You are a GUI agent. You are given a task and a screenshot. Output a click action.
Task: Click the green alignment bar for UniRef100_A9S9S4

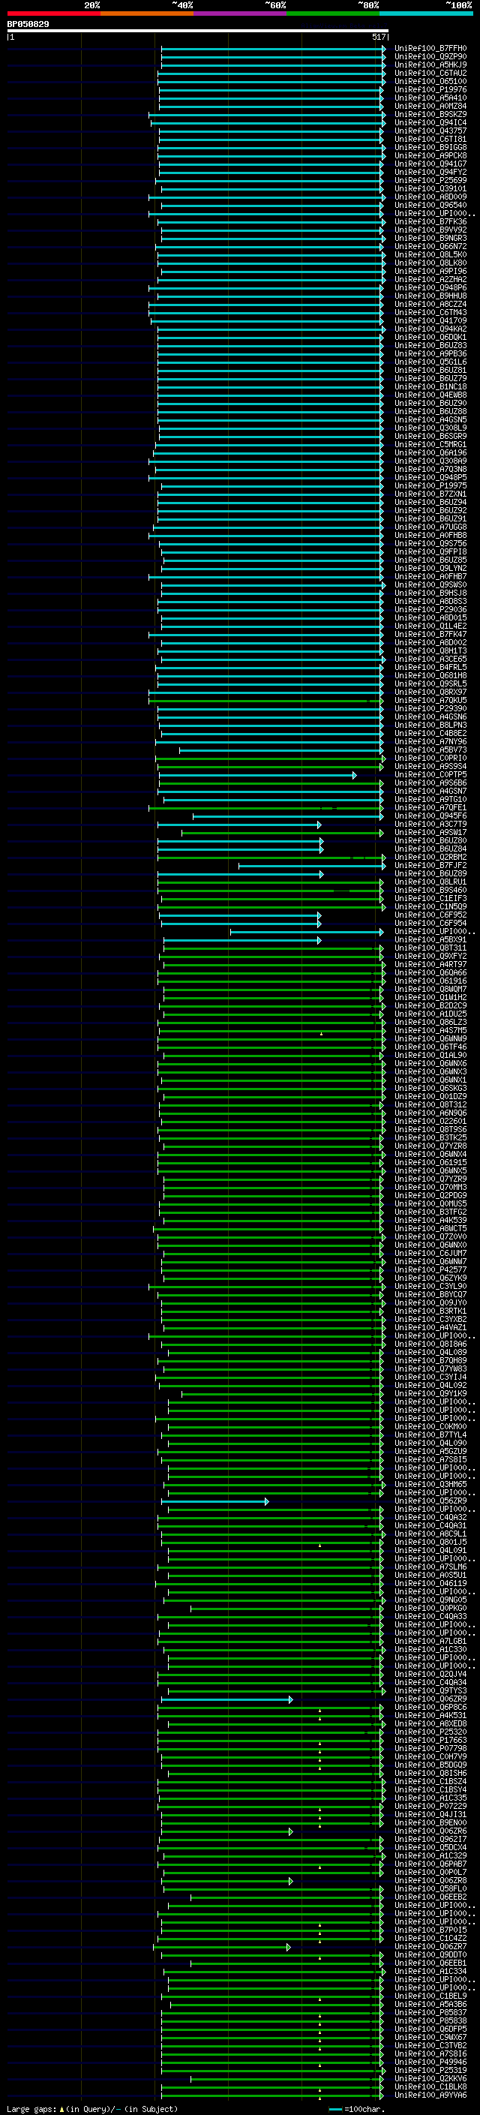point(270,767)
